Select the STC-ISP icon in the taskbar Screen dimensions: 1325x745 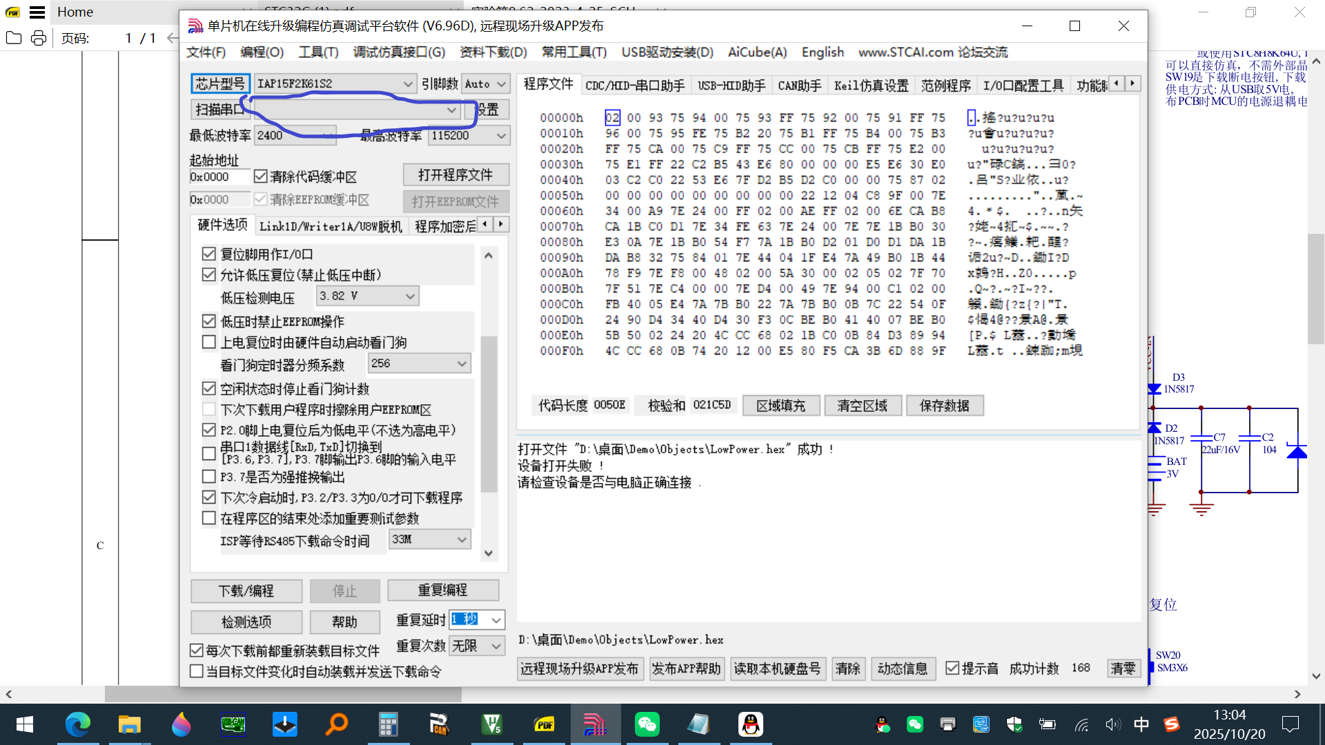tap(595, 724)
